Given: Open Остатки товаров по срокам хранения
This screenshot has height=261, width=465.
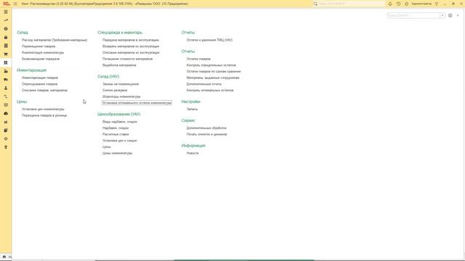Looking at the screenshot, I should 214,72.
